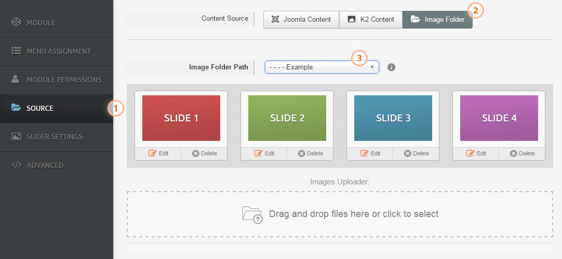562x259 pixels.
Task: Click the upload folder icon in Images Uploader
Action: [252, 214]
